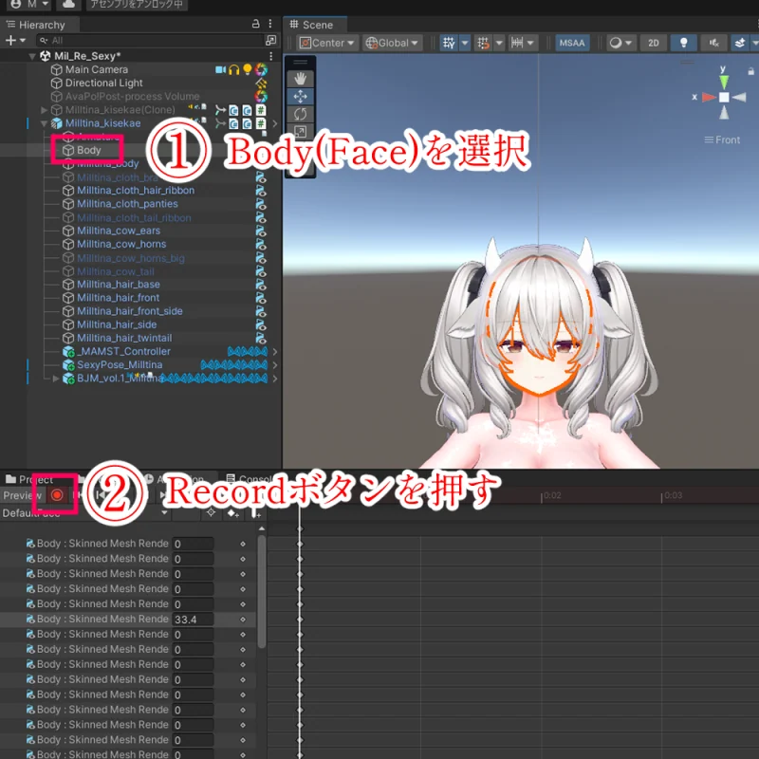Toggle scene audio mute icon
759x759 pixels.
coord(714,43)
